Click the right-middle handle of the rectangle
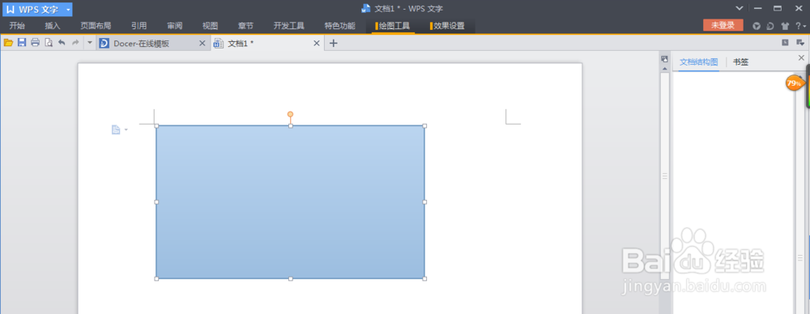The height and width of the screenshot is (314, 810). pyautogui.click(x=424, y=202)
